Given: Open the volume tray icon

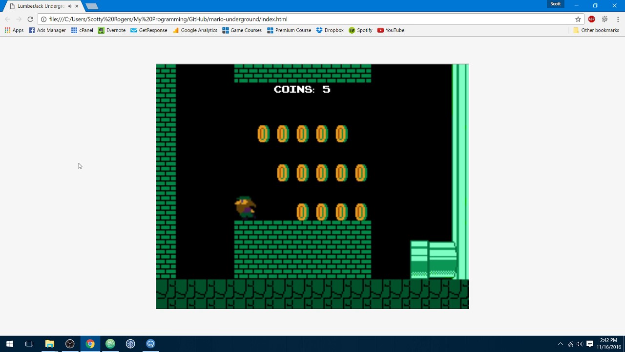Looking at the screenshot, I should [x=580, y=344].
